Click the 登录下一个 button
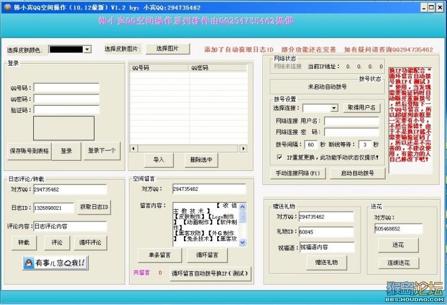The width and height of the screenshot is (447, 305). tap(102, 151)
